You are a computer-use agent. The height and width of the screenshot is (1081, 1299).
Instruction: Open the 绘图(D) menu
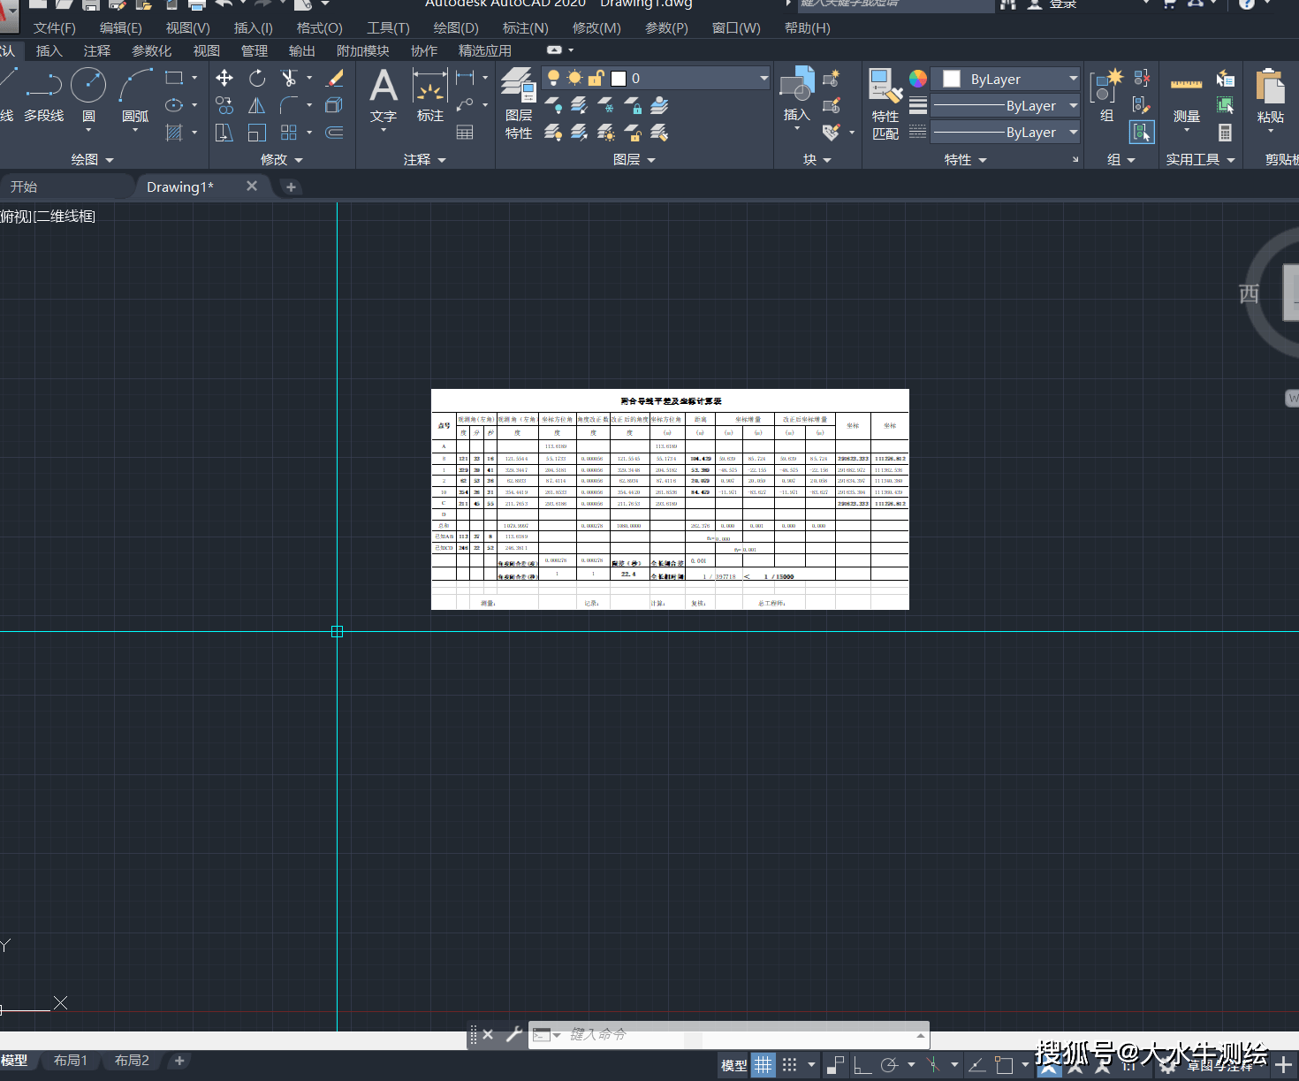(456, 27)
